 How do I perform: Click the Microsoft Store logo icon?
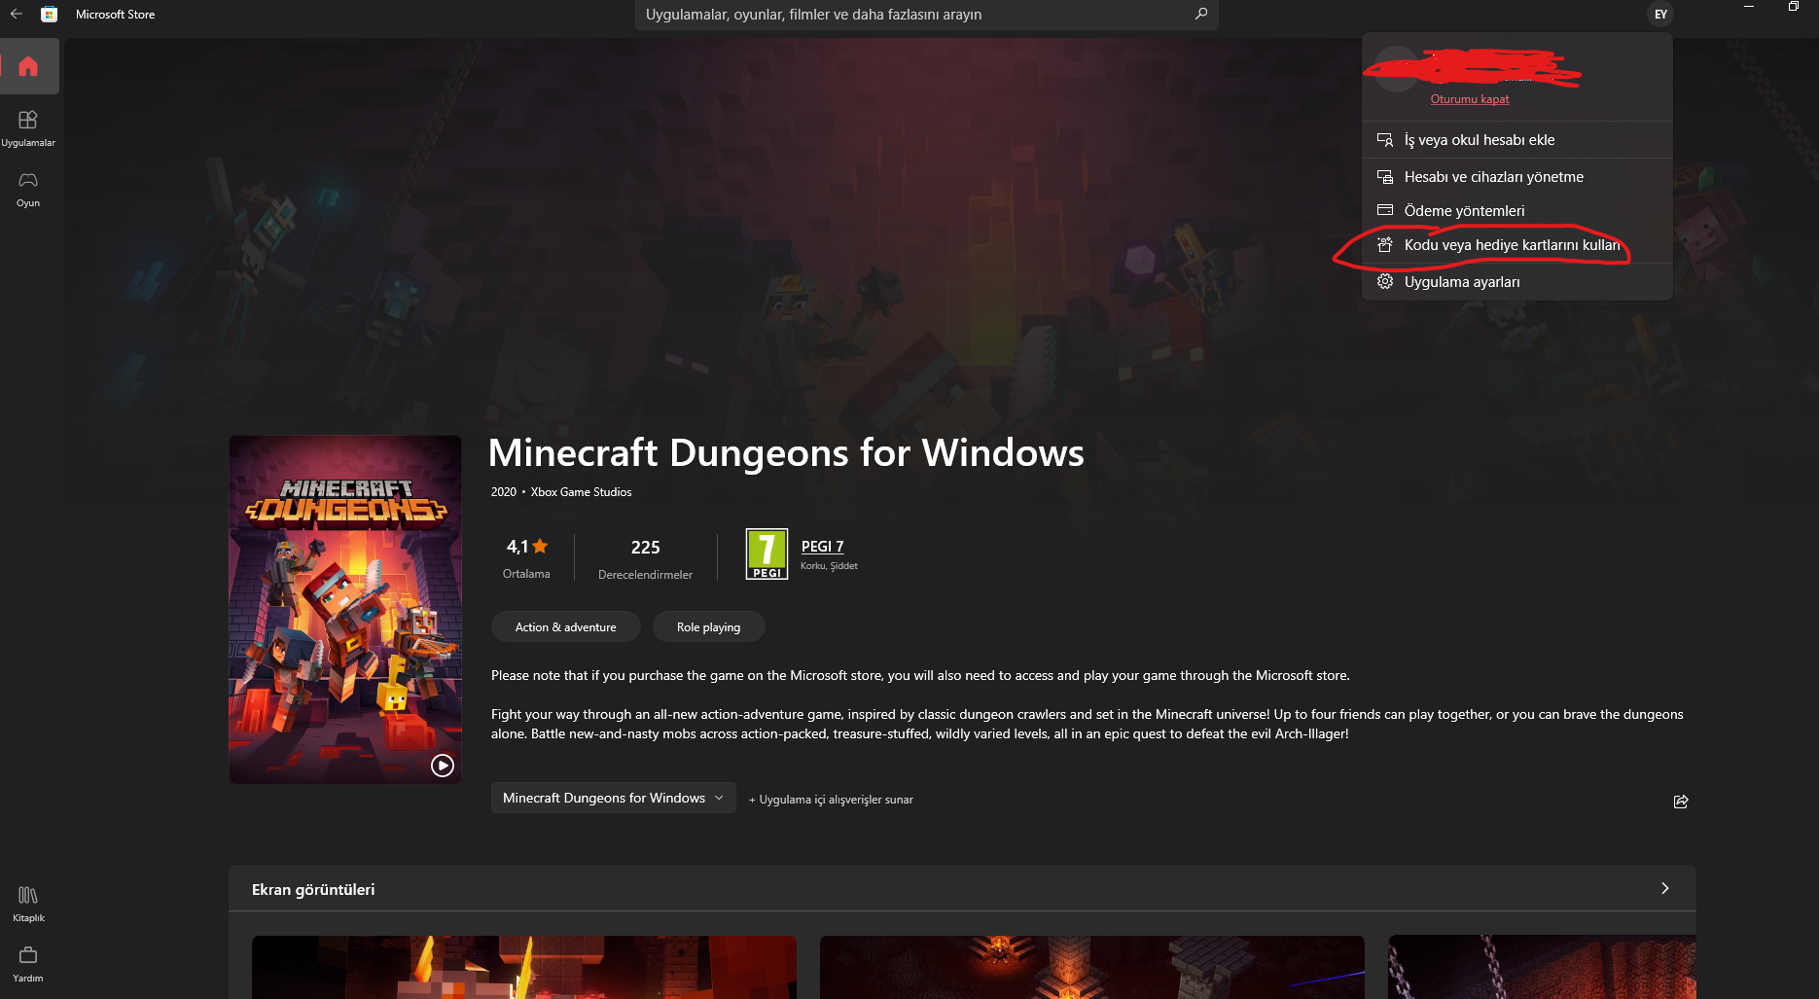(49, 14)
